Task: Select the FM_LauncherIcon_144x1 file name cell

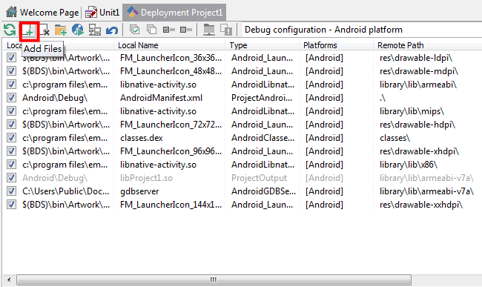Action: coord(171,205)
